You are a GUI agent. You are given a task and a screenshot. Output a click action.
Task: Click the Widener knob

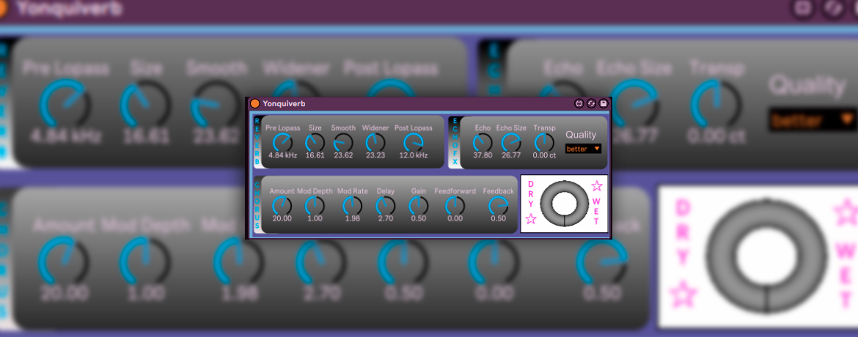tap(375, 141)
